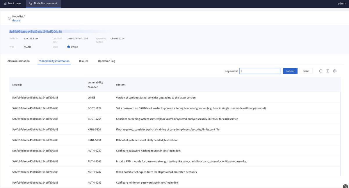
Task: Click the submit button
Action: click(290, 70)
